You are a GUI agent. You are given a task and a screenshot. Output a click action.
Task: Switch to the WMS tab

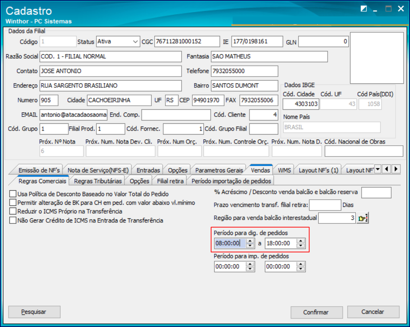pos(285,170)
